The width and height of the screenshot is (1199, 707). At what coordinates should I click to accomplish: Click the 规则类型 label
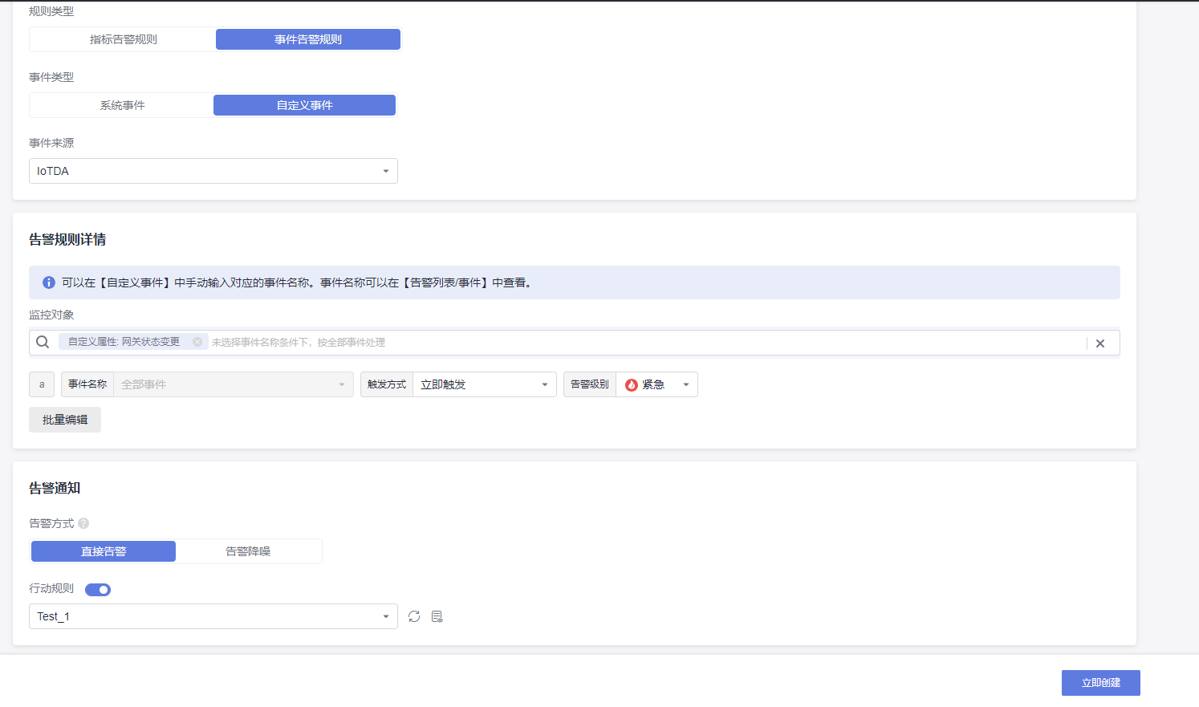tap(51, 11)
